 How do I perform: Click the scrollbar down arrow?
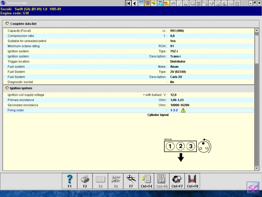point(257,168)
